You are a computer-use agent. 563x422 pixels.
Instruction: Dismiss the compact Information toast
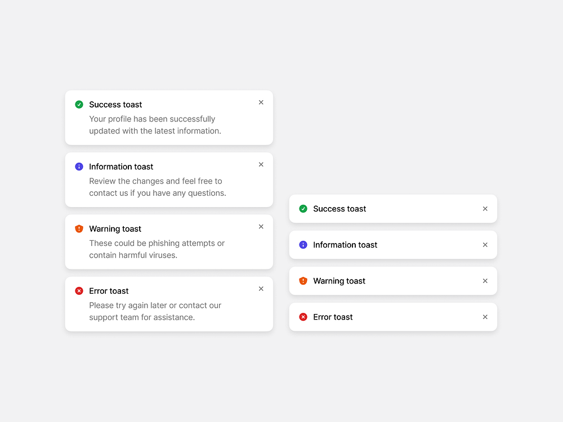tap(485, 245)
